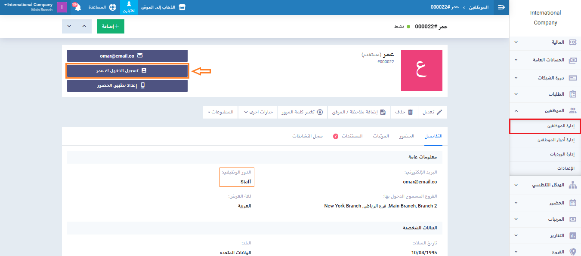
Task: Open the المطبوعات dropdown menu
Action: tap(220, 112)
